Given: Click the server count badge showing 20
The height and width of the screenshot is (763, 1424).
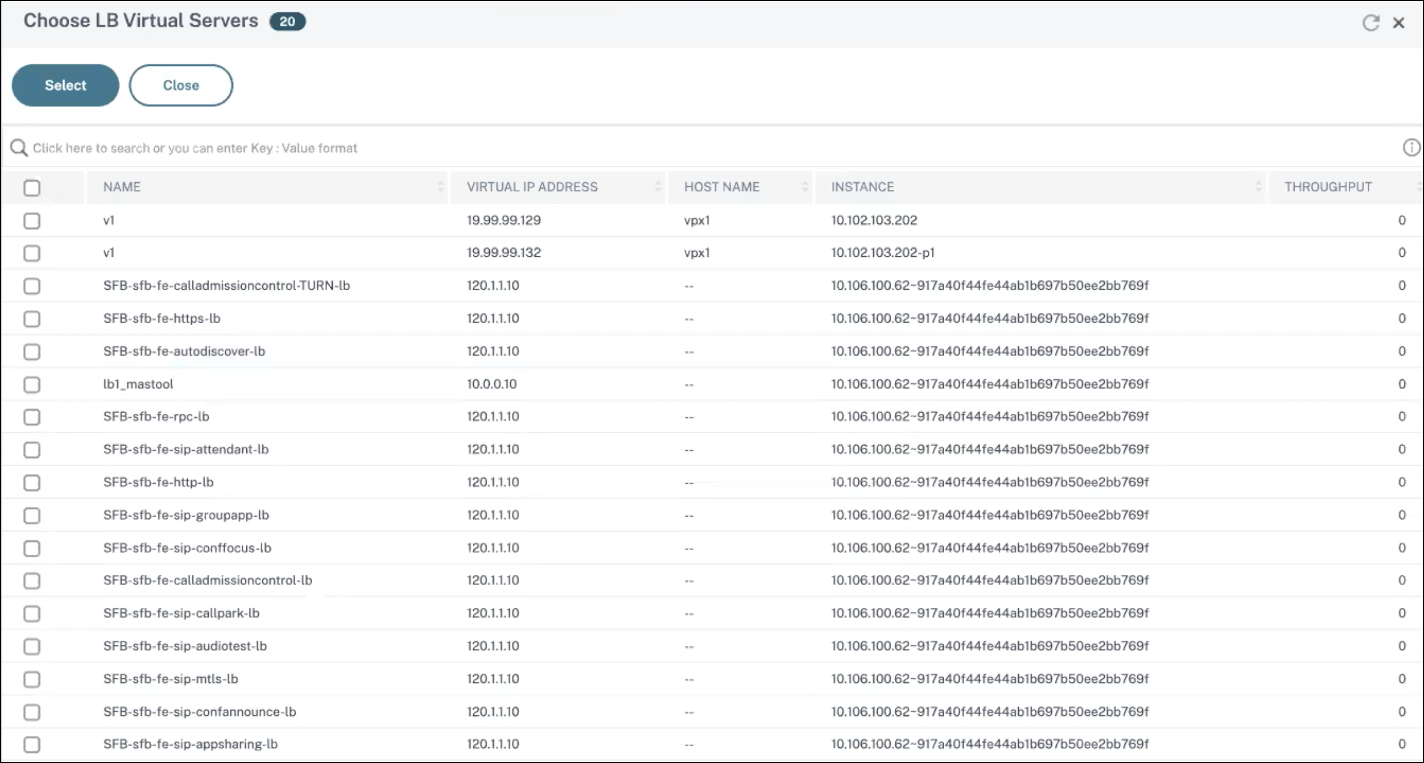Looking at the screenshot, I should tap(288, 22).
